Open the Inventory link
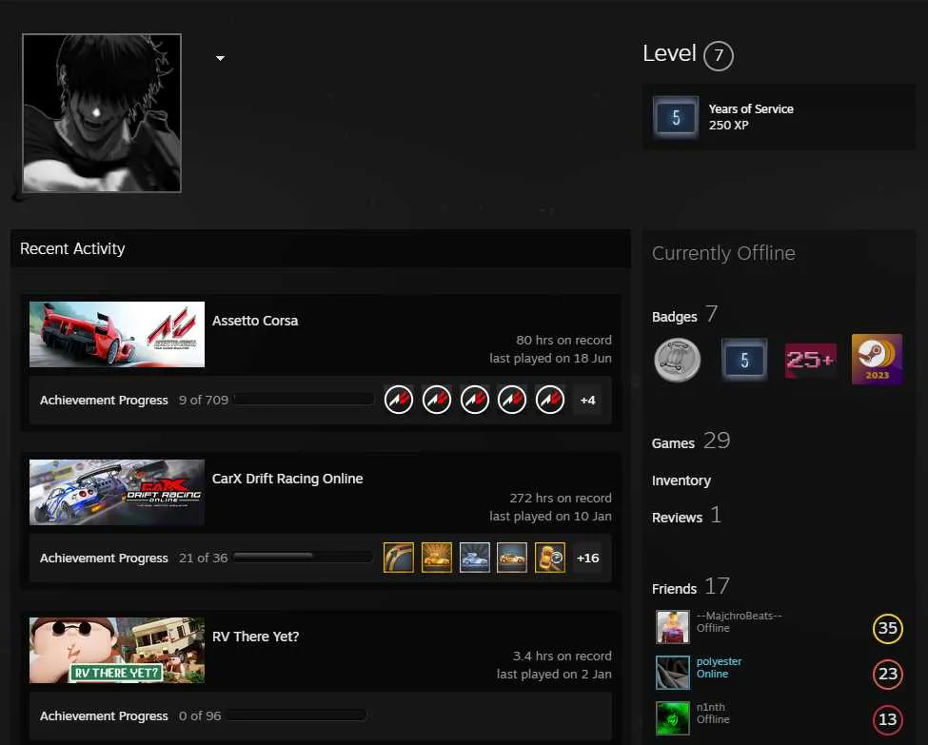 (681, 480)
